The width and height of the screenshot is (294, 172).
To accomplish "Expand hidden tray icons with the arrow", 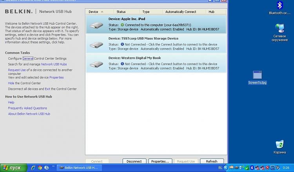I will (226, 168).
